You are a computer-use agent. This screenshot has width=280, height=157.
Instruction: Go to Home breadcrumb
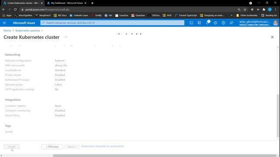click(x=7, y=31)
